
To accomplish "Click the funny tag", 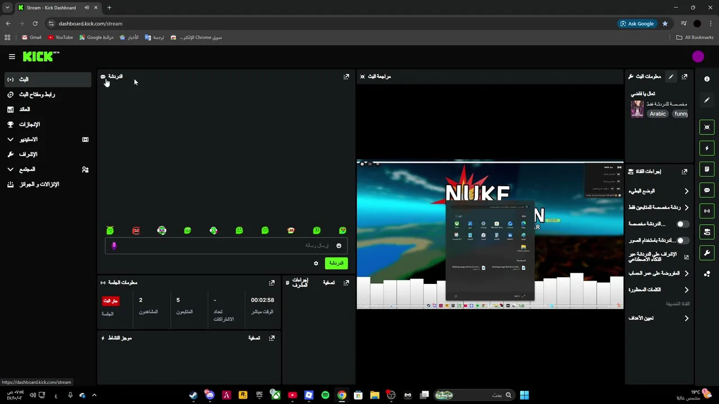I will click(x=681, y=113).
